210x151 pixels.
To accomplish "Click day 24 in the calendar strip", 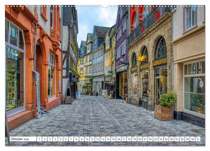I will [x=161, y=139].
